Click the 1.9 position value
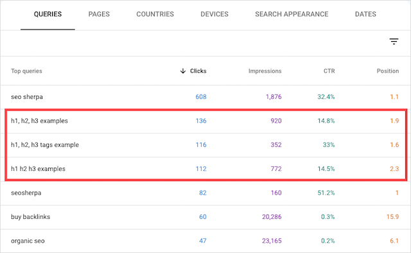This screenshot has height=253, width=411. click(x=394, y=121)
